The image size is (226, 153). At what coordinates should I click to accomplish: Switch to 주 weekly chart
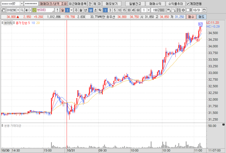click(76, 10)
